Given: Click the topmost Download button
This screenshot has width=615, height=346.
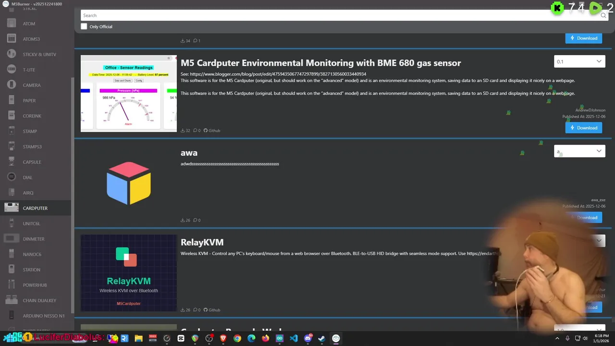Looking at the screenshot, I should pyautogui.click(x=584, y=38).
